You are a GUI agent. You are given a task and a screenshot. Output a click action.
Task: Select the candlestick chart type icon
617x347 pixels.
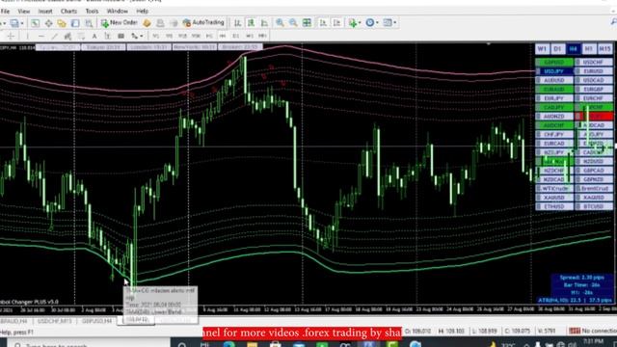point(251,23)
